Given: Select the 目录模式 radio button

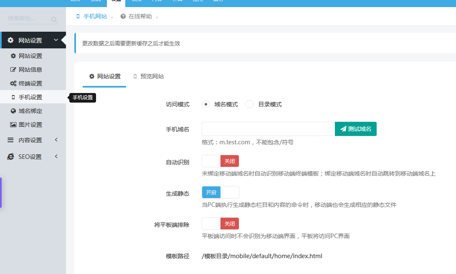Looking at the screenshot, I should 249,104.
